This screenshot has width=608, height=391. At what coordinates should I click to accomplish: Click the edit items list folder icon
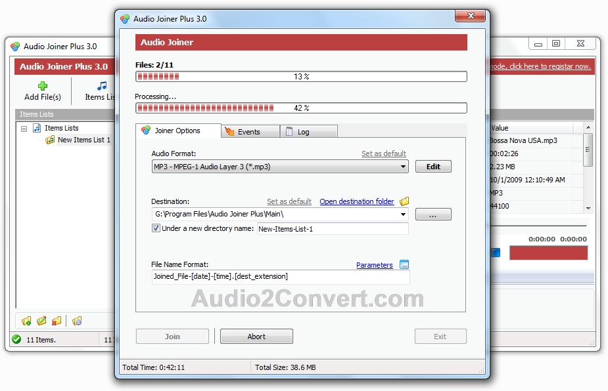[41, 321]
